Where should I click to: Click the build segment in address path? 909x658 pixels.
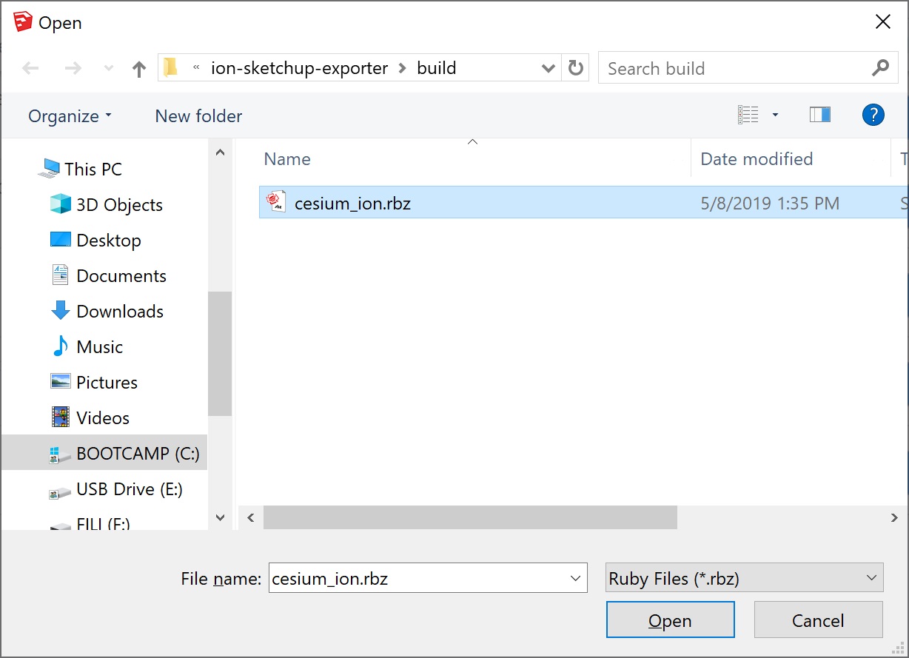click(x=437, y=68)
